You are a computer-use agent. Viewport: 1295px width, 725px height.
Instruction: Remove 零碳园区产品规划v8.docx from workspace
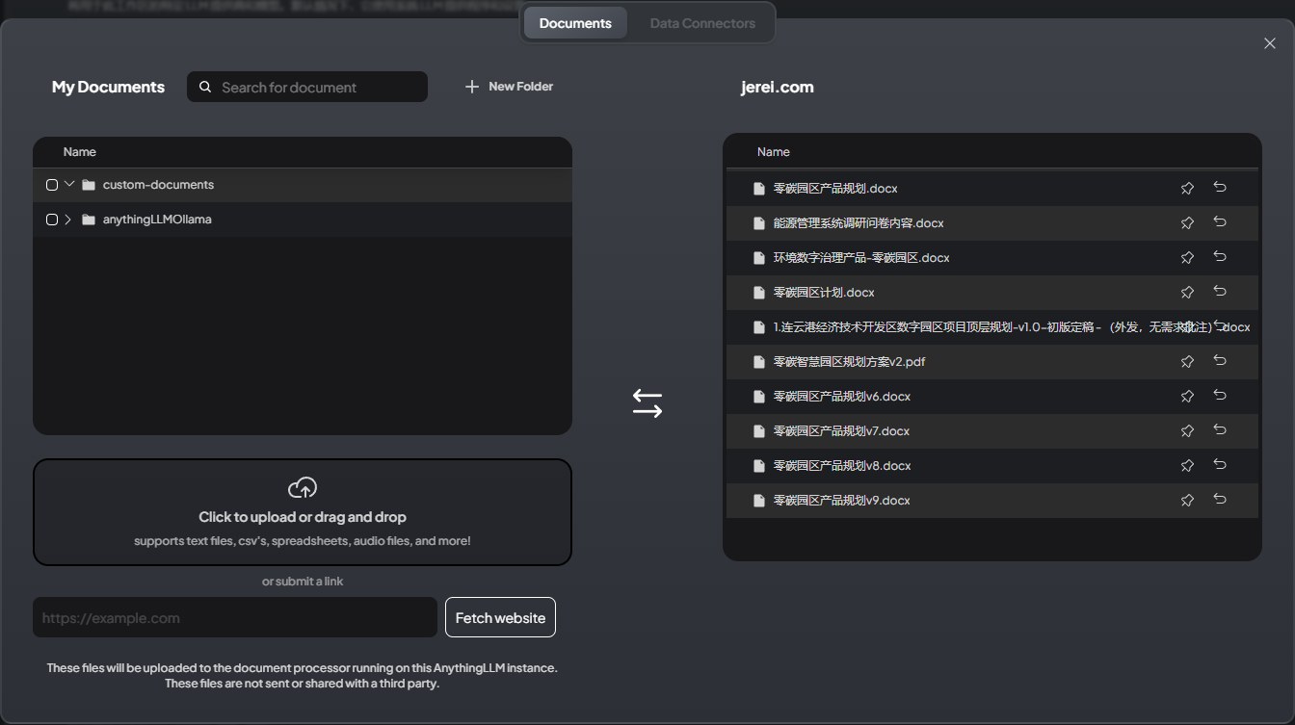tap(1220, 465)
